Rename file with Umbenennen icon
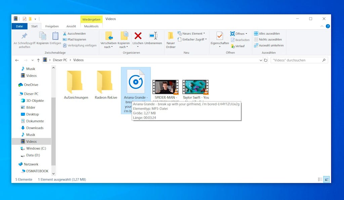Screen dimensions: 344x200 point(153,36)
